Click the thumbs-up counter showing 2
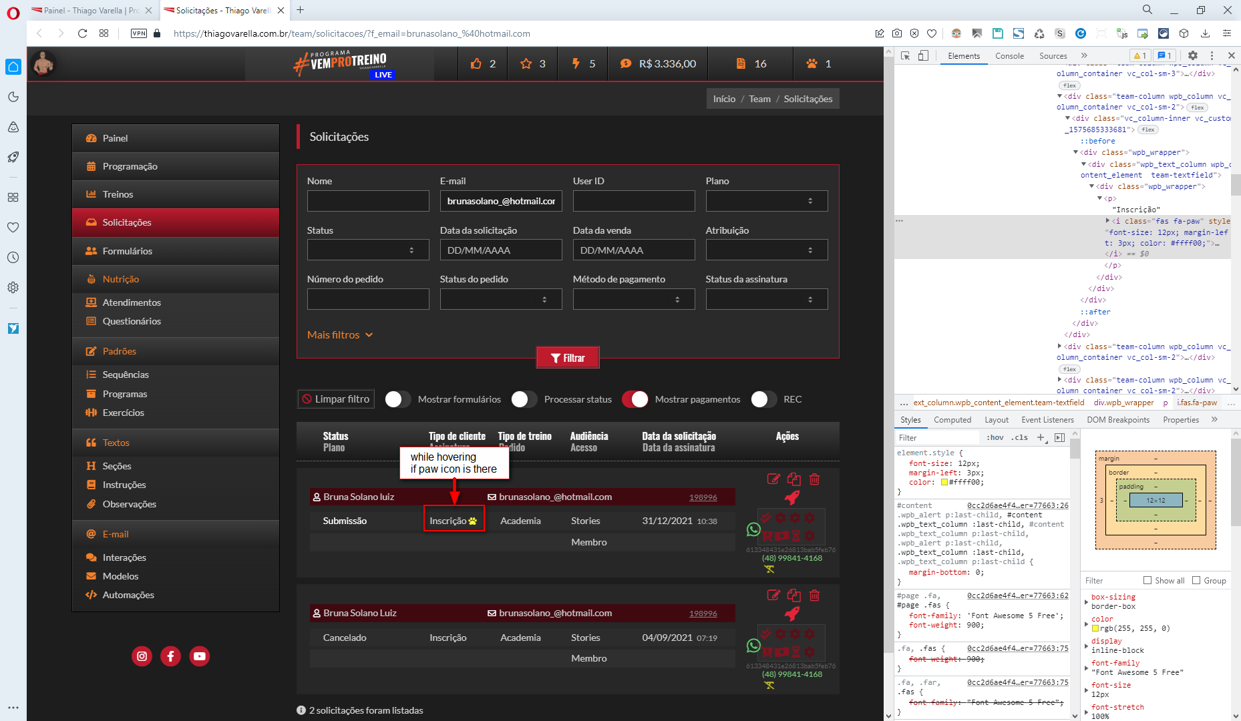1241x721 pixels. [x=483, y=63]
